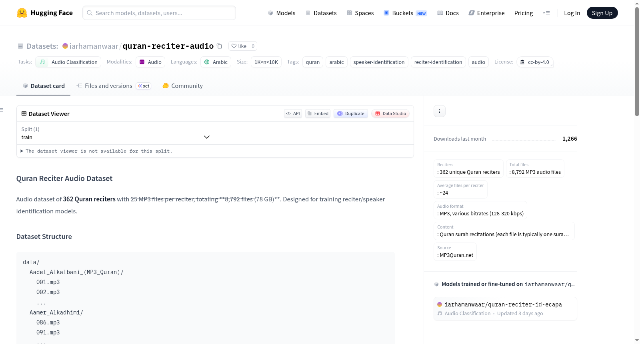Click the Audio modality tag

pos(150,62)
